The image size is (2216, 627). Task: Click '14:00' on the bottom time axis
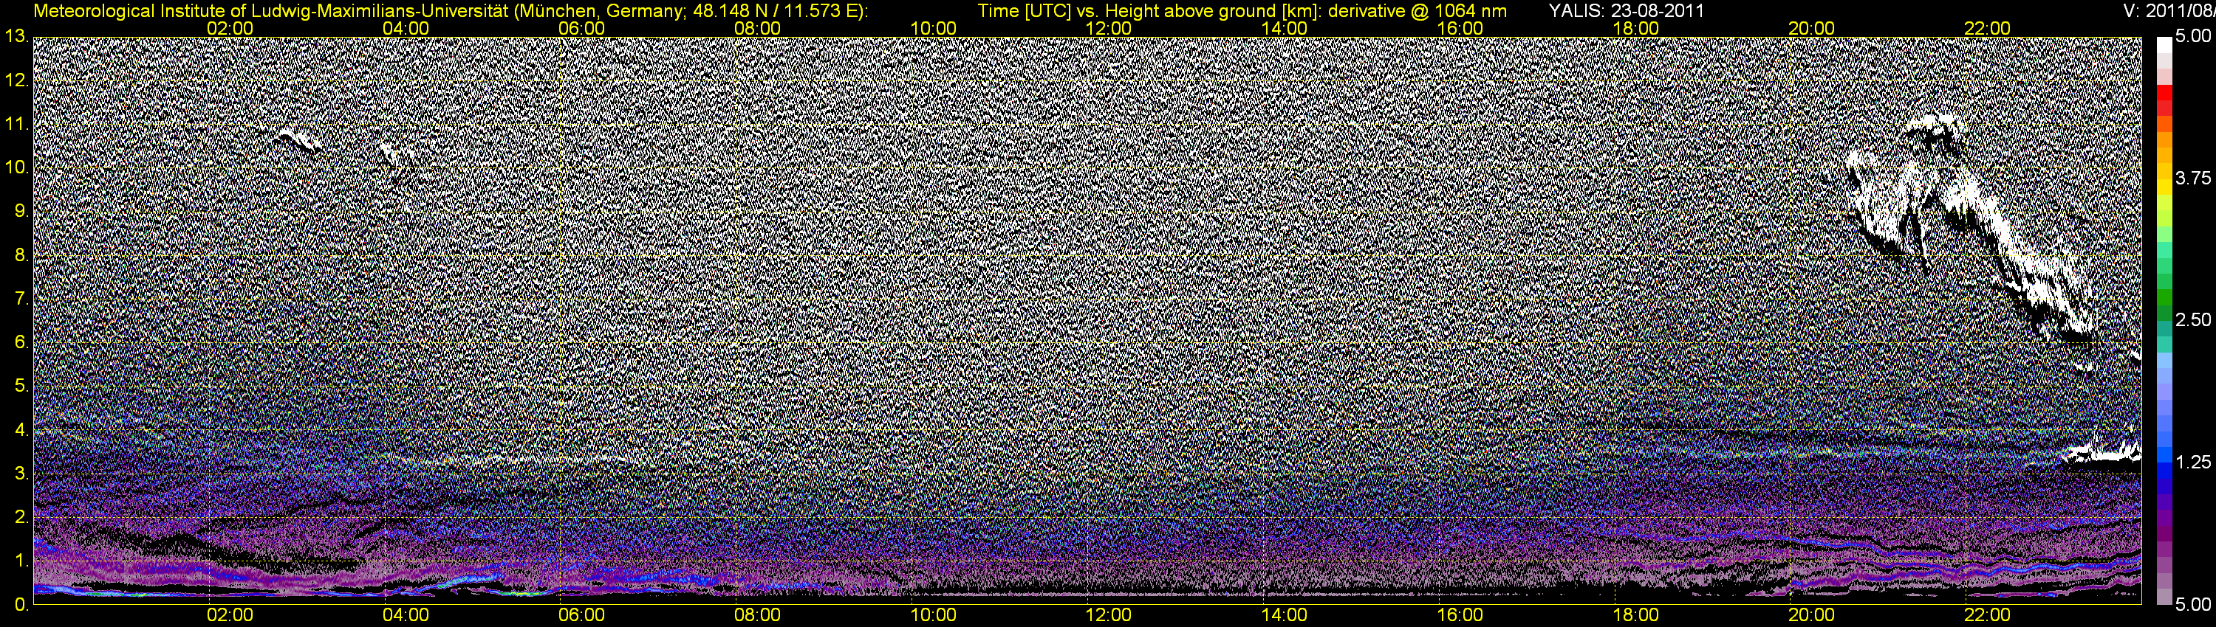pyautogui.click(x=1285, y=615)
